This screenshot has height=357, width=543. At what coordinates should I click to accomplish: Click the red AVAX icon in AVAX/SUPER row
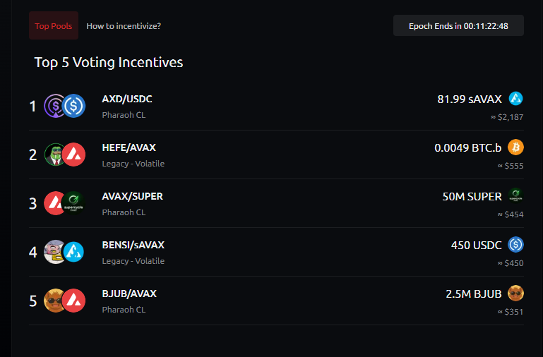coord(54,203)
